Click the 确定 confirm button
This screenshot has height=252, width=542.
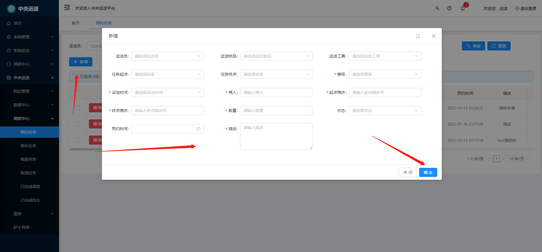(428, 172)
